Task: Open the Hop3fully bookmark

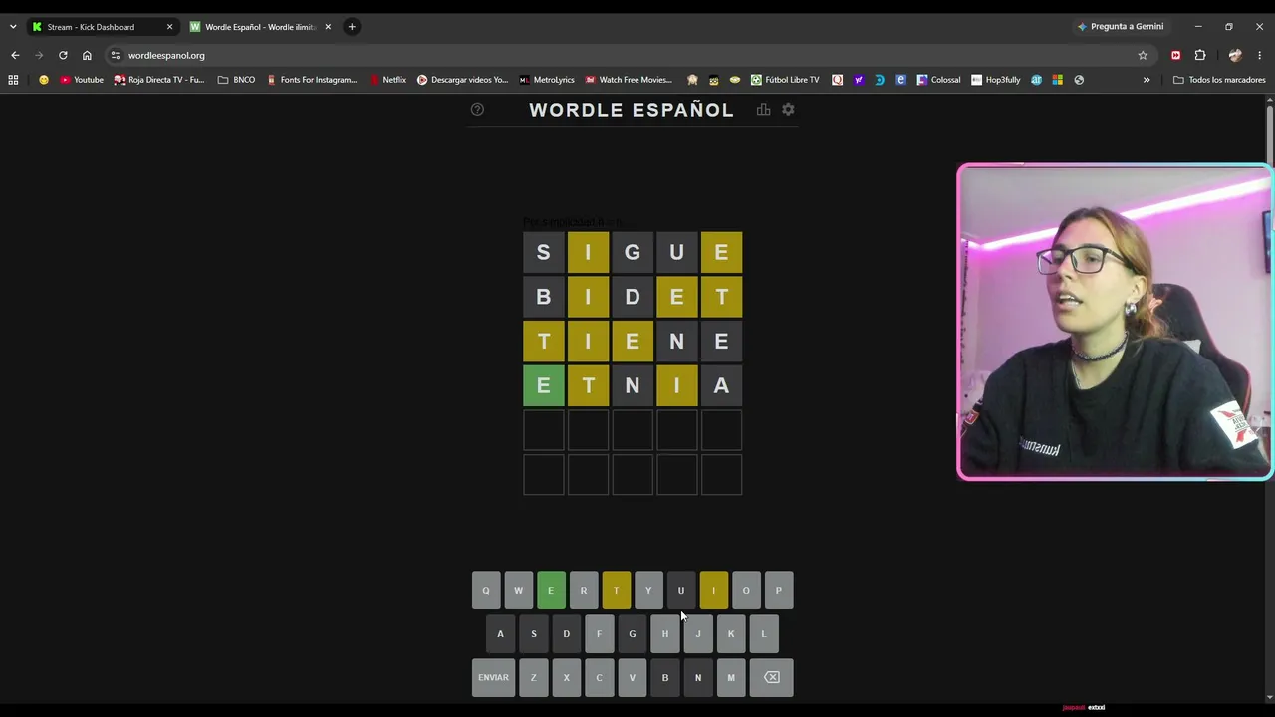Action: click(x=996, y=80)
